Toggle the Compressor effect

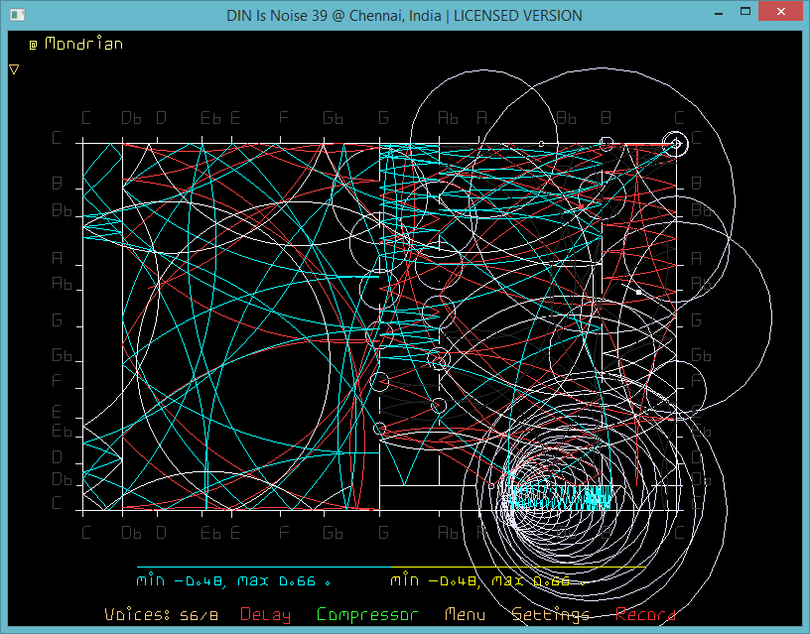[367, 615]
